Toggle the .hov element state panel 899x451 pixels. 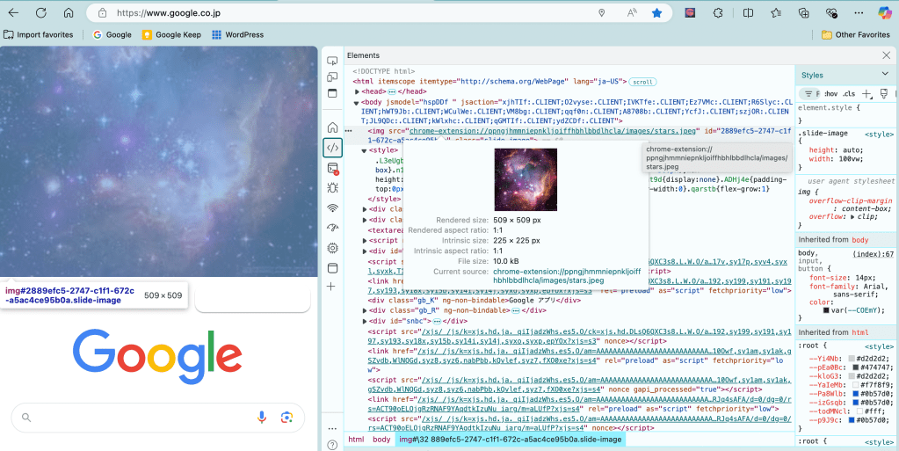coord(829,93)
